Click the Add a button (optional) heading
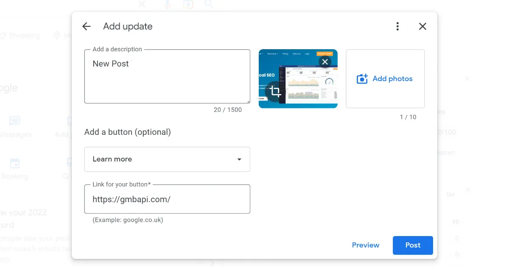 [128, 132]
